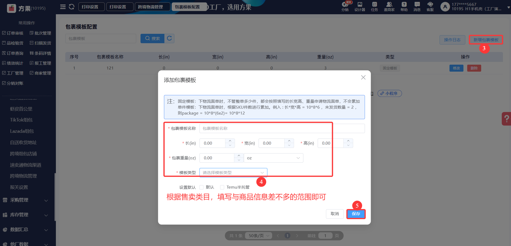The image size is (511, 246).
Task: Open 订单审核 in common operations
Action: click(13, 33)
